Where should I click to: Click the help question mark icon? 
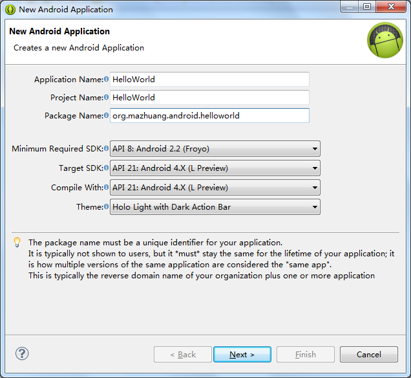(x=22, y=353)
